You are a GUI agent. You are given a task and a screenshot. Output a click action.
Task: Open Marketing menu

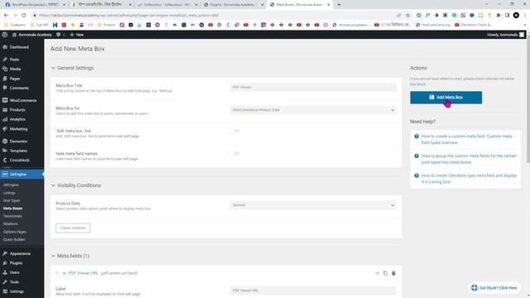[18, 129]
